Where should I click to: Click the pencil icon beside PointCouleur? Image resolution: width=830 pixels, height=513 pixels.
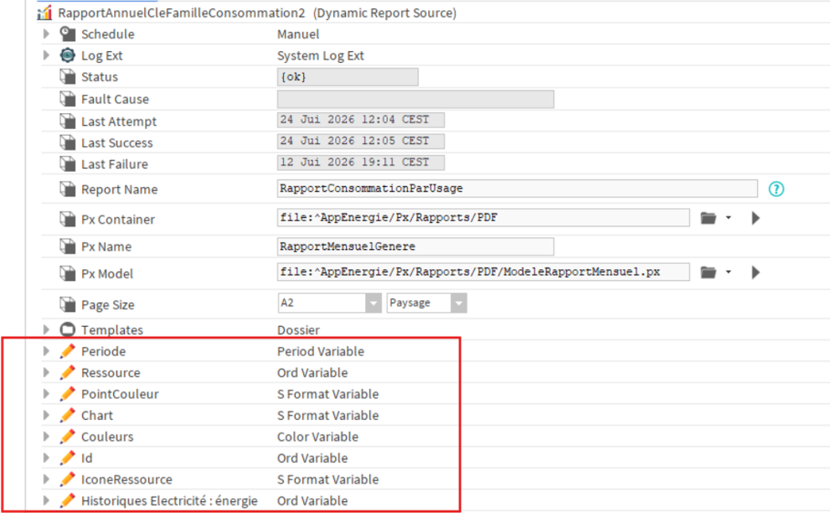pos(68,393)
